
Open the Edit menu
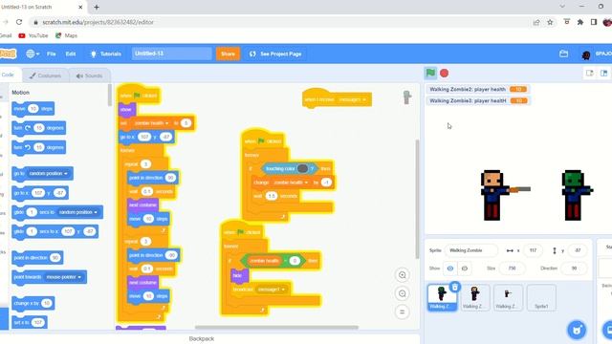tap(71, 54)
